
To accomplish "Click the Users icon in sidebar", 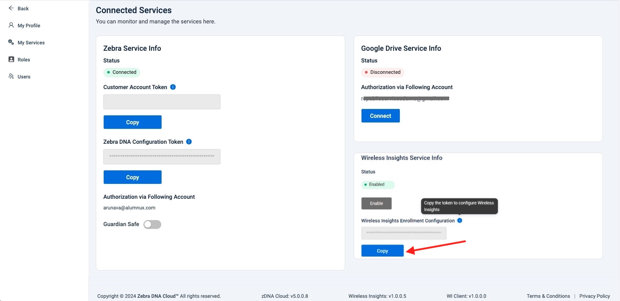I will (x=11, y=76).
